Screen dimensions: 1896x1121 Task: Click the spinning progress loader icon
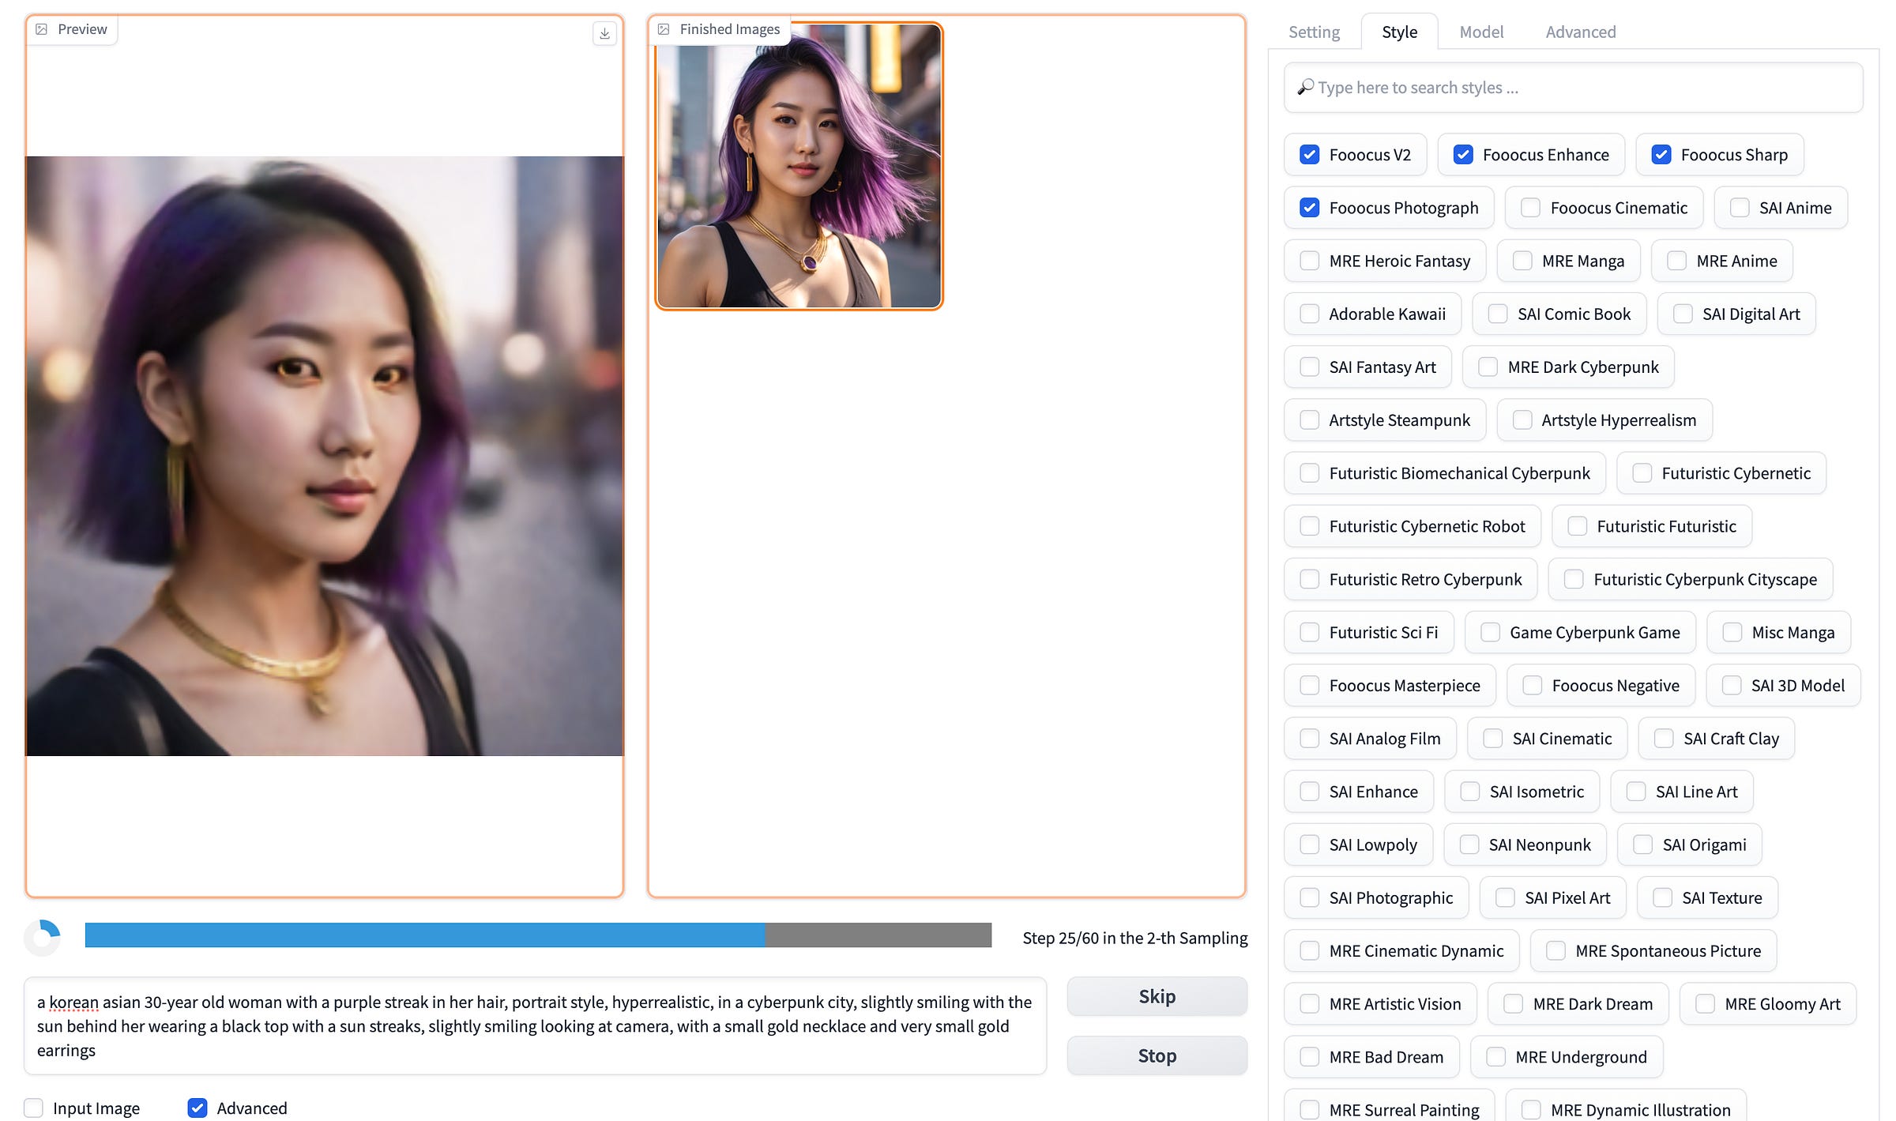point(43,938)
